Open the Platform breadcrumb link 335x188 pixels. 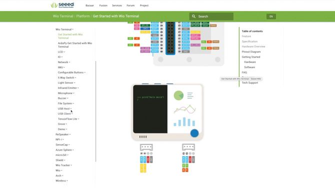(x=83, y=16)
